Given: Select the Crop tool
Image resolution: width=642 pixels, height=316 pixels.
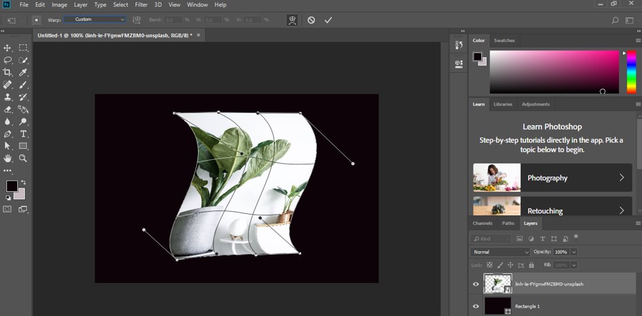Looking at the screenshot, I should pos(8,72).
